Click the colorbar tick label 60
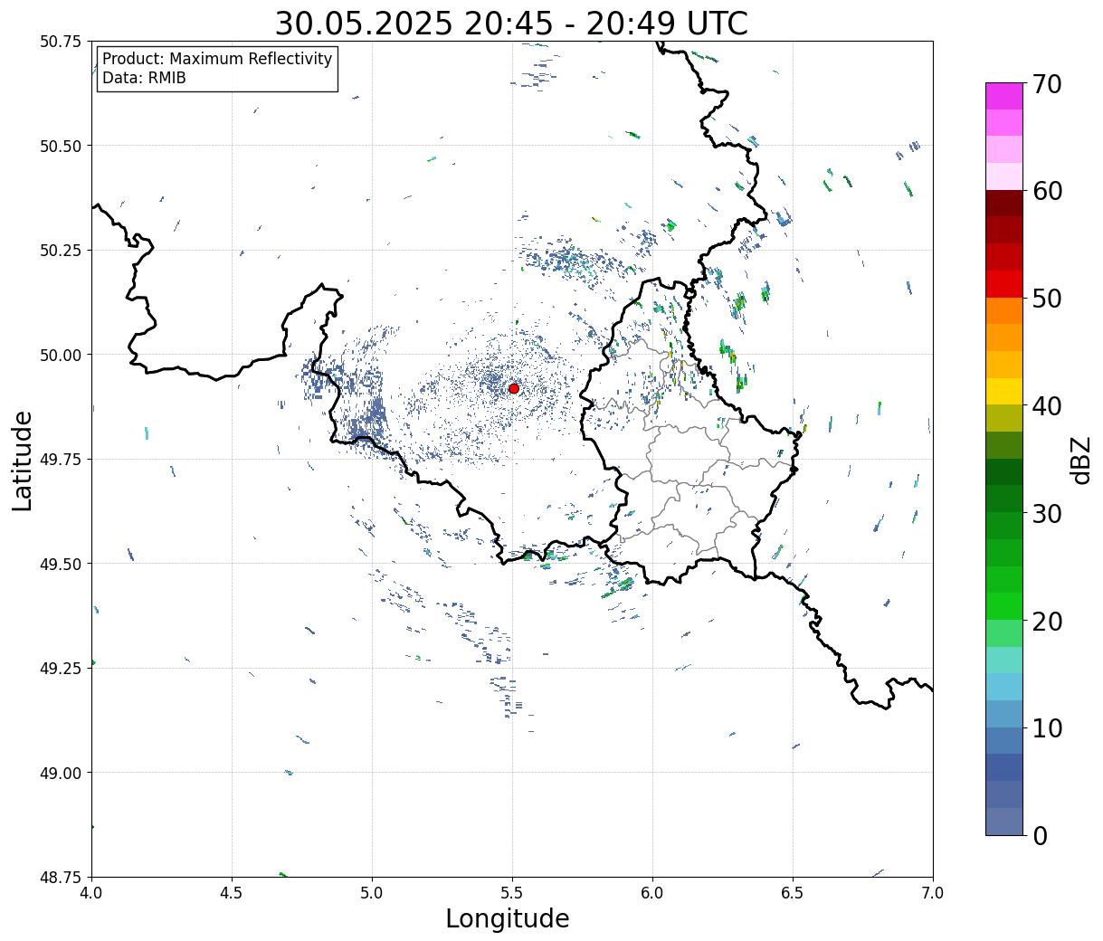The image size is (1103, 941). pos(1047,191)
